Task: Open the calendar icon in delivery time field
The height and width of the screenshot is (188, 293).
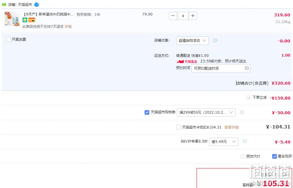Action: click(x=247, y=68)
